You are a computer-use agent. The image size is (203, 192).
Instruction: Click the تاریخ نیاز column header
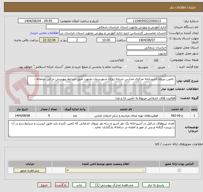pyautogui.click(x=22, y=109)
